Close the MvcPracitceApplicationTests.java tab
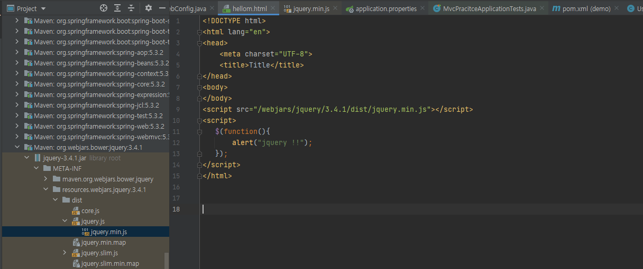This screenshot has width=643, height=269. tap(541, 9)
